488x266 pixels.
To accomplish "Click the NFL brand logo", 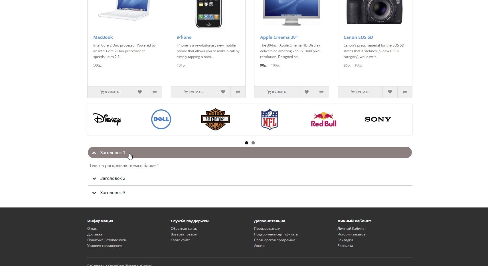I will pos(270,119).
